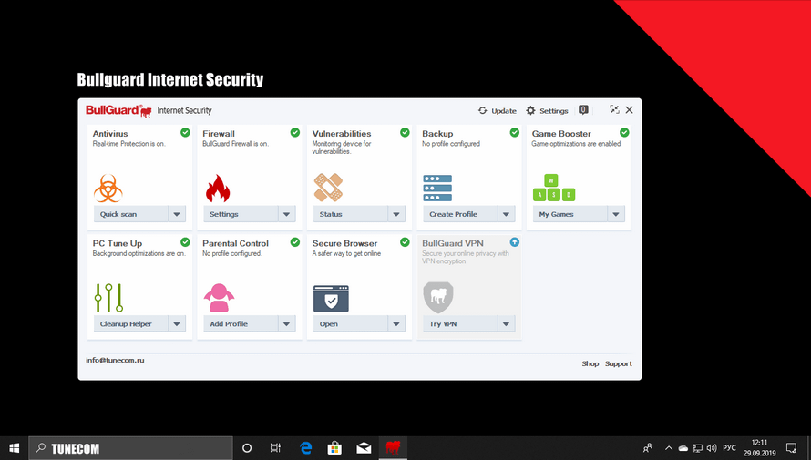Click the Game Booster WASD keys icon
Image resolution: width=811 pixels, height=460 pixels.
(x=554, y=188)
